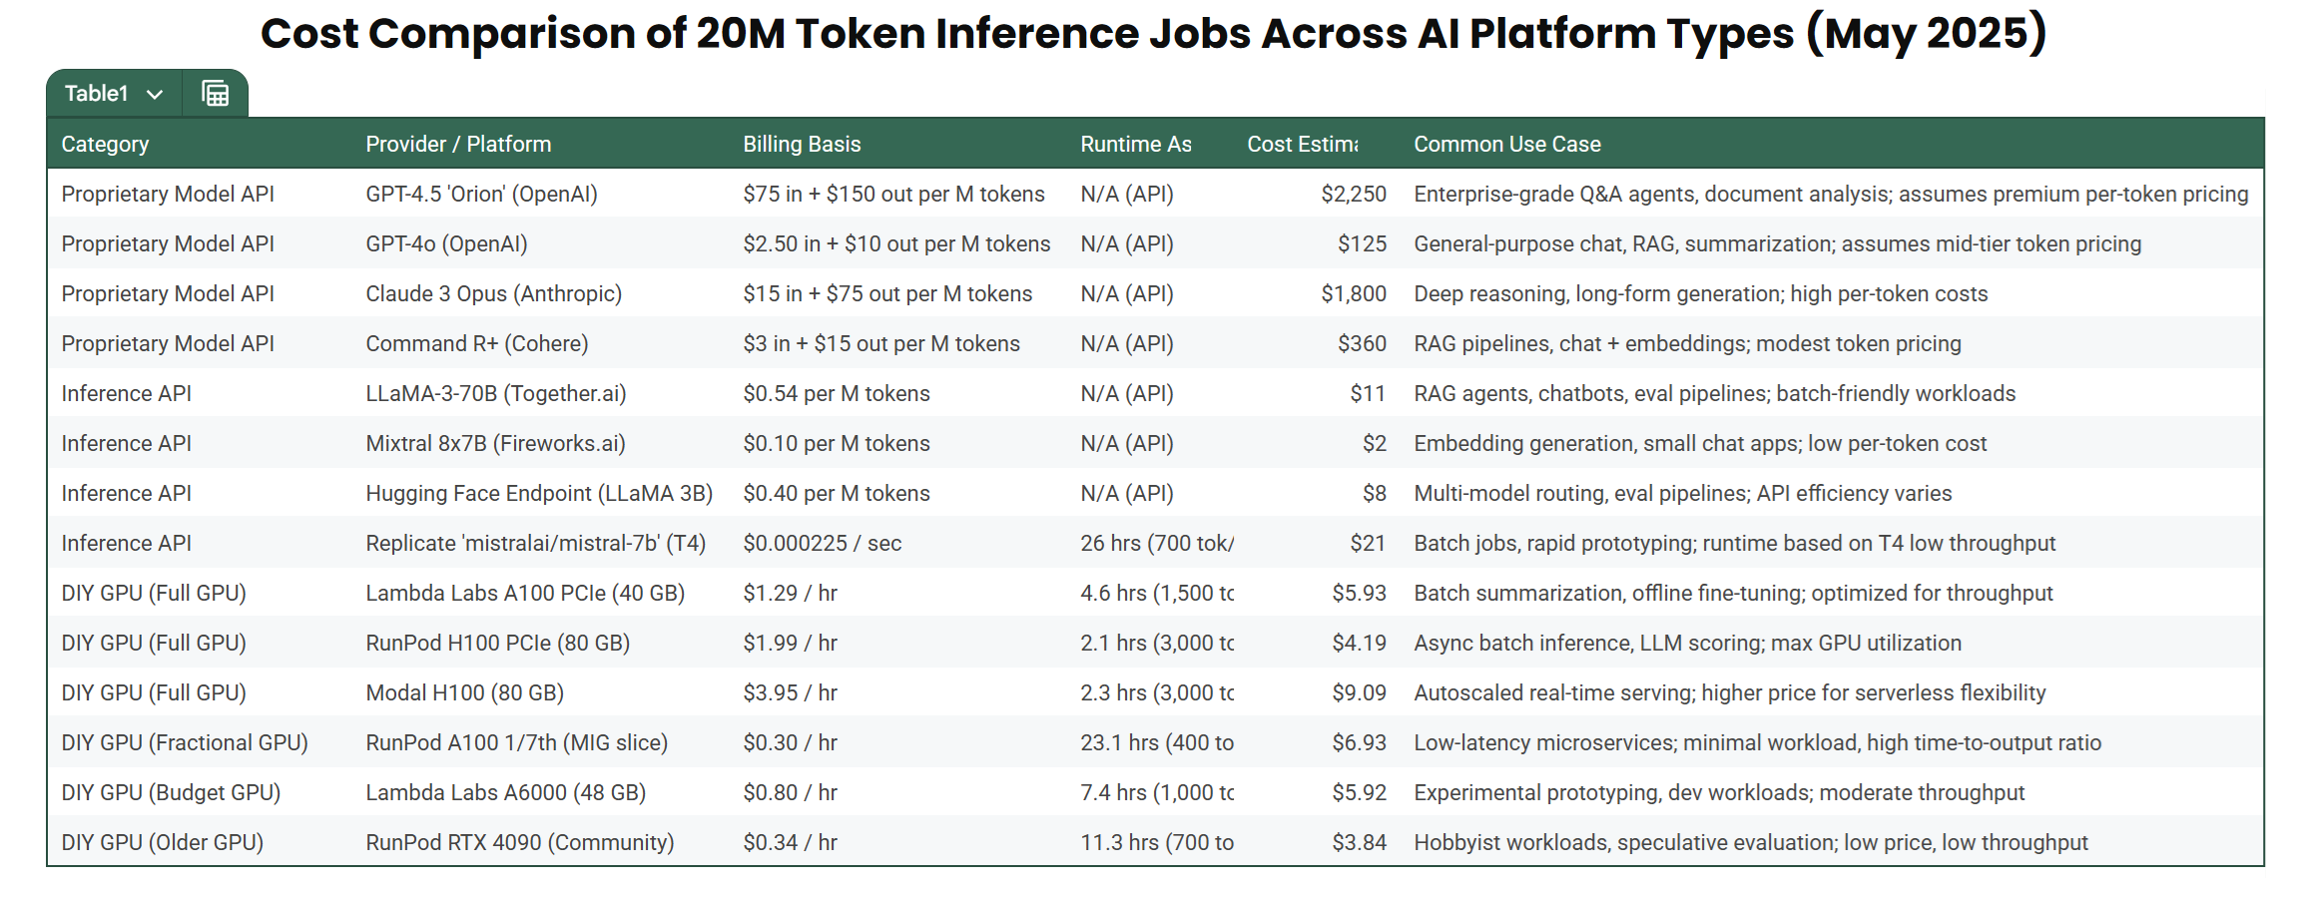Click the Replicate 'mistralai/mistral-7b' (T4) cell
The image size is (2307, 897).
[x=535, y=543]
